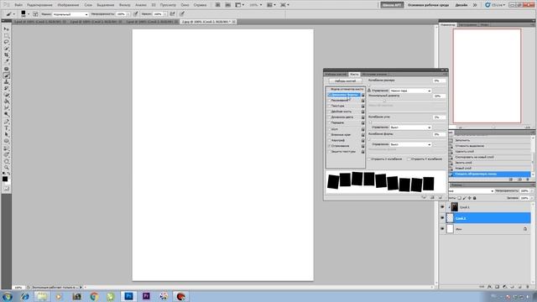
Task: Open the Редактирование menu
Action: coord(39,5)
